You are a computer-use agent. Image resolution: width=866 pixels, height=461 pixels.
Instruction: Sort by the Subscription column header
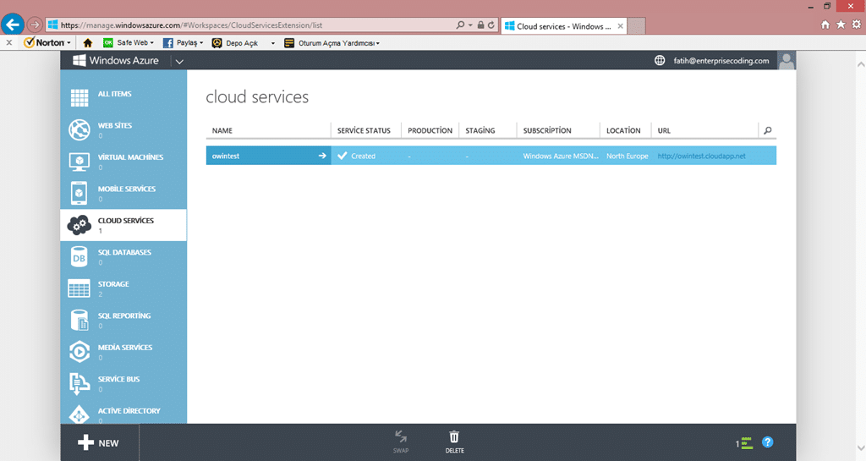tap(547, 131)
